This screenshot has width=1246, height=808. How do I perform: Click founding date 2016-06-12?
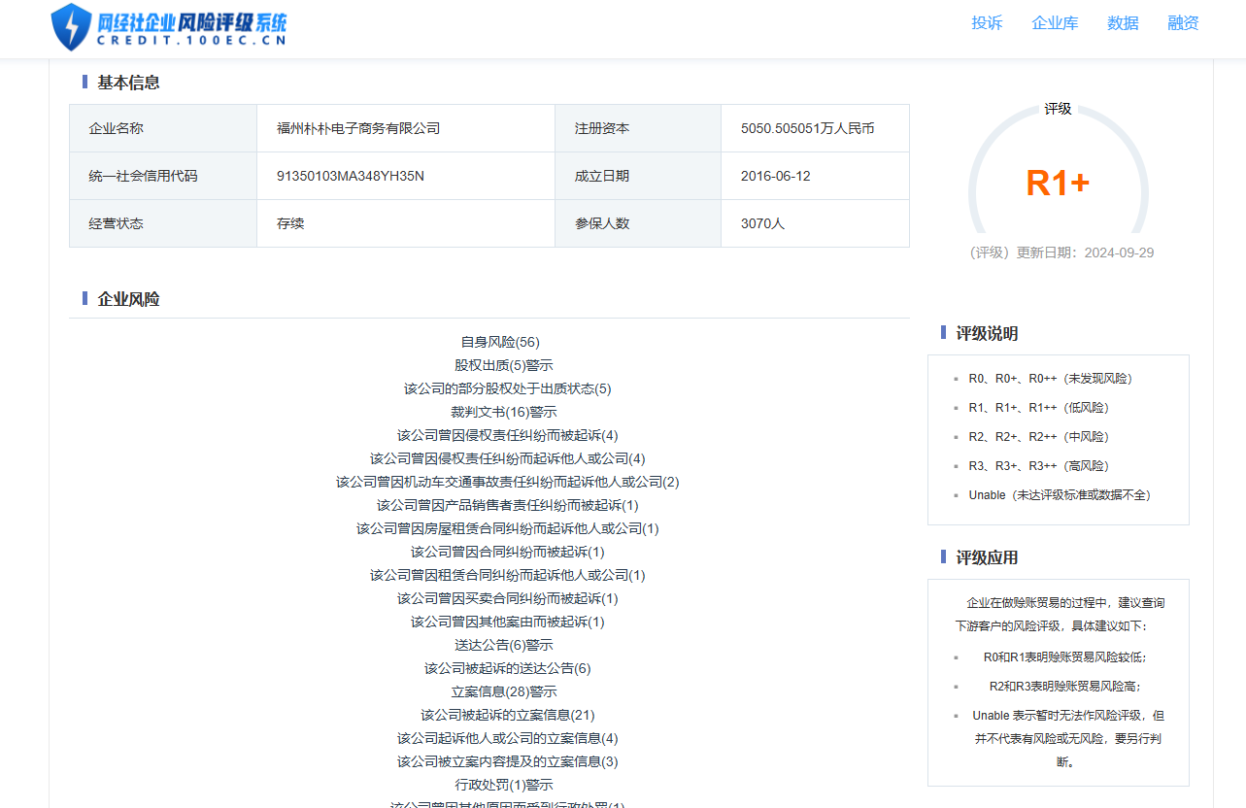(775, 176)
